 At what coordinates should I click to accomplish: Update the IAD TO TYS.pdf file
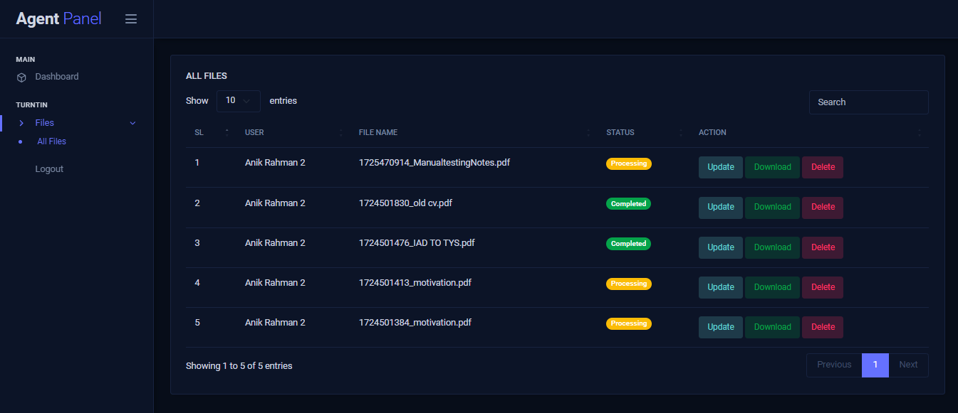coord(721,247)
